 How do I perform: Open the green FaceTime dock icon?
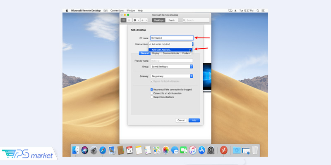click(184, 150)
